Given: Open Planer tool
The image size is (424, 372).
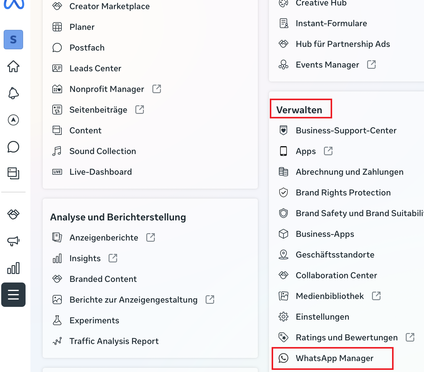Looking at the screenshot, I should click(82, 27).
